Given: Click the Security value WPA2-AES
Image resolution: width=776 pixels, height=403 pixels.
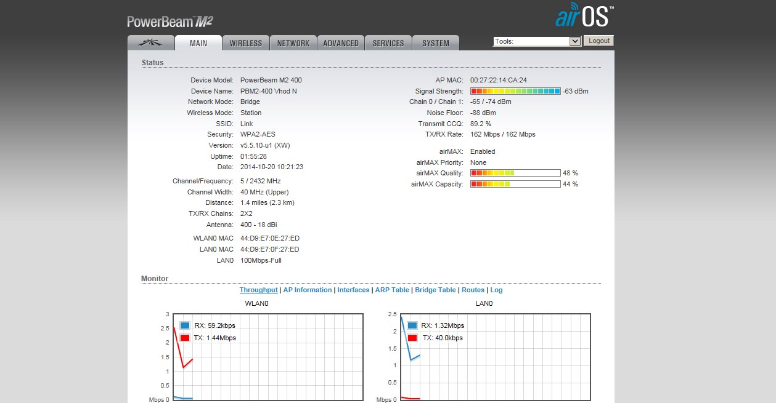Looking at the screenshot, I should 257,134.
